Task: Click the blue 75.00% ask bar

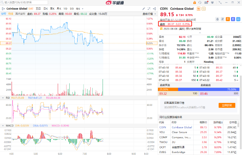Action: point(209,89)
